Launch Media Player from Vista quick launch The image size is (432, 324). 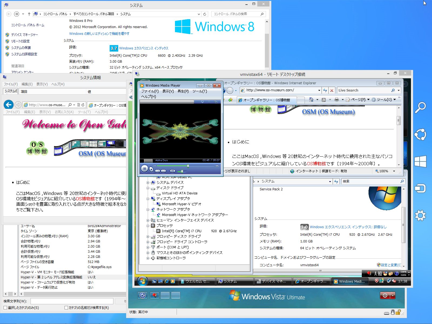pos(173,281)
